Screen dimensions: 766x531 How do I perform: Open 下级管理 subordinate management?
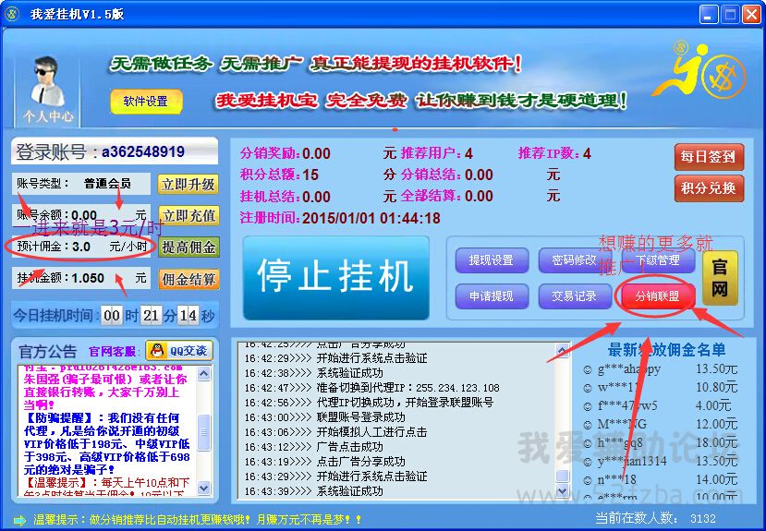click(658, 260)
